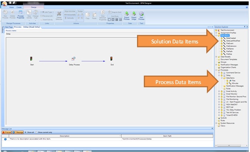250x152 pixels.
Task: Expand the Command Service process
Action: tap(219, 73)
